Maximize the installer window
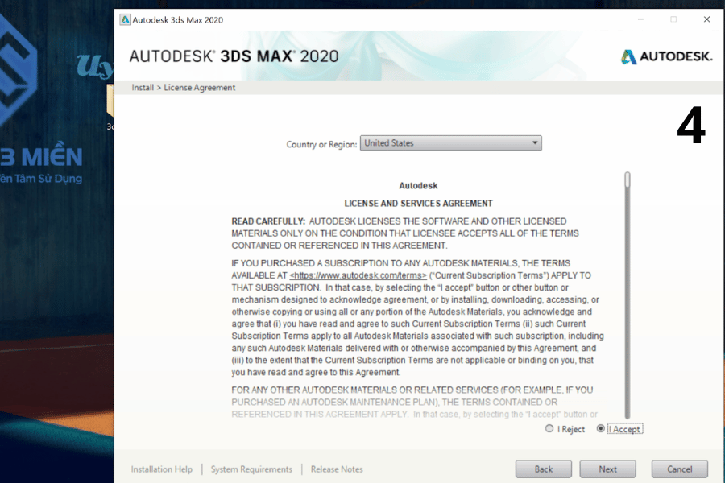725x483 pixels. click(673, 19)
